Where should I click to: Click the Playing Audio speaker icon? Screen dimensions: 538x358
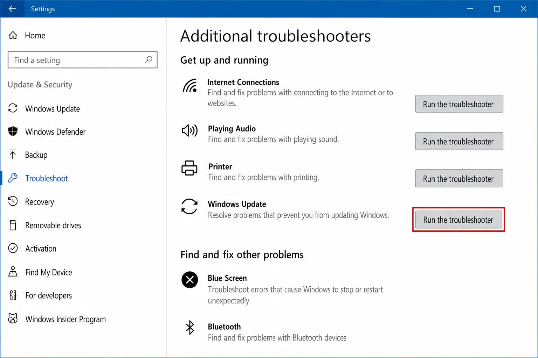[x=189, y=130]
